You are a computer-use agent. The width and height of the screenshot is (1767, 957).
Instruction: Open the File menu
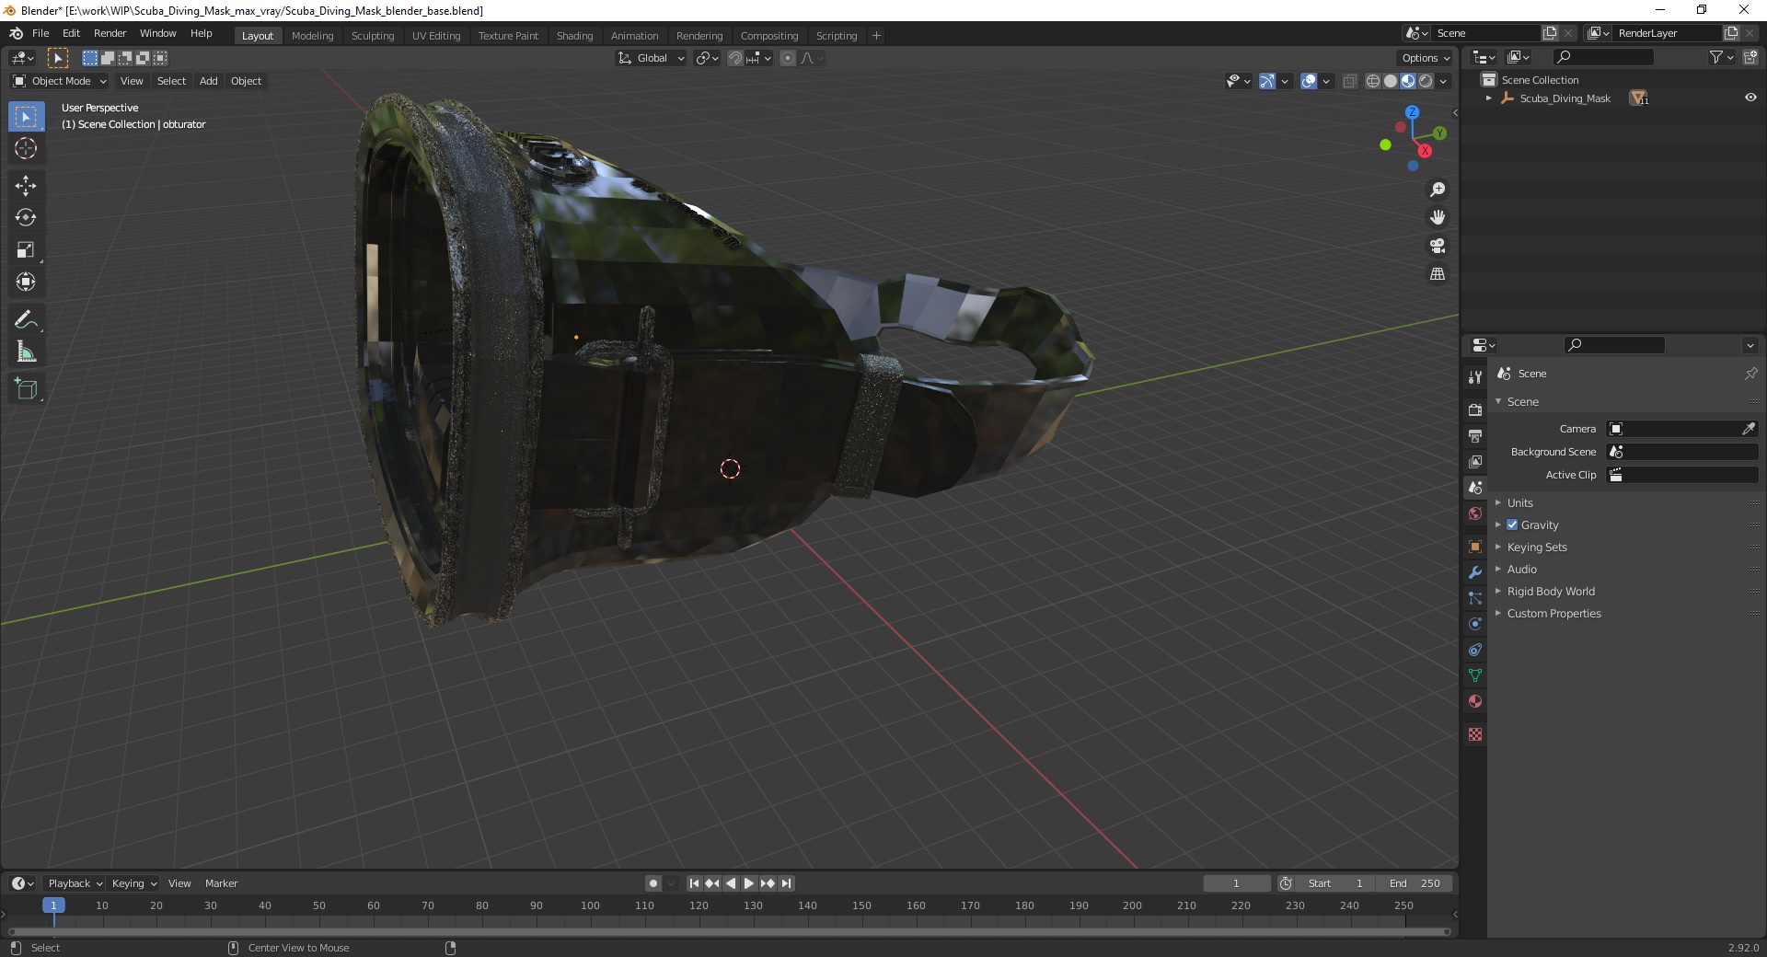click(40, 33)
